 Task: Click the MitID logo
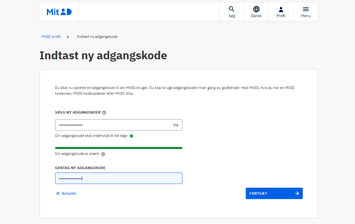pyautogui.click(x=59, y=12)
